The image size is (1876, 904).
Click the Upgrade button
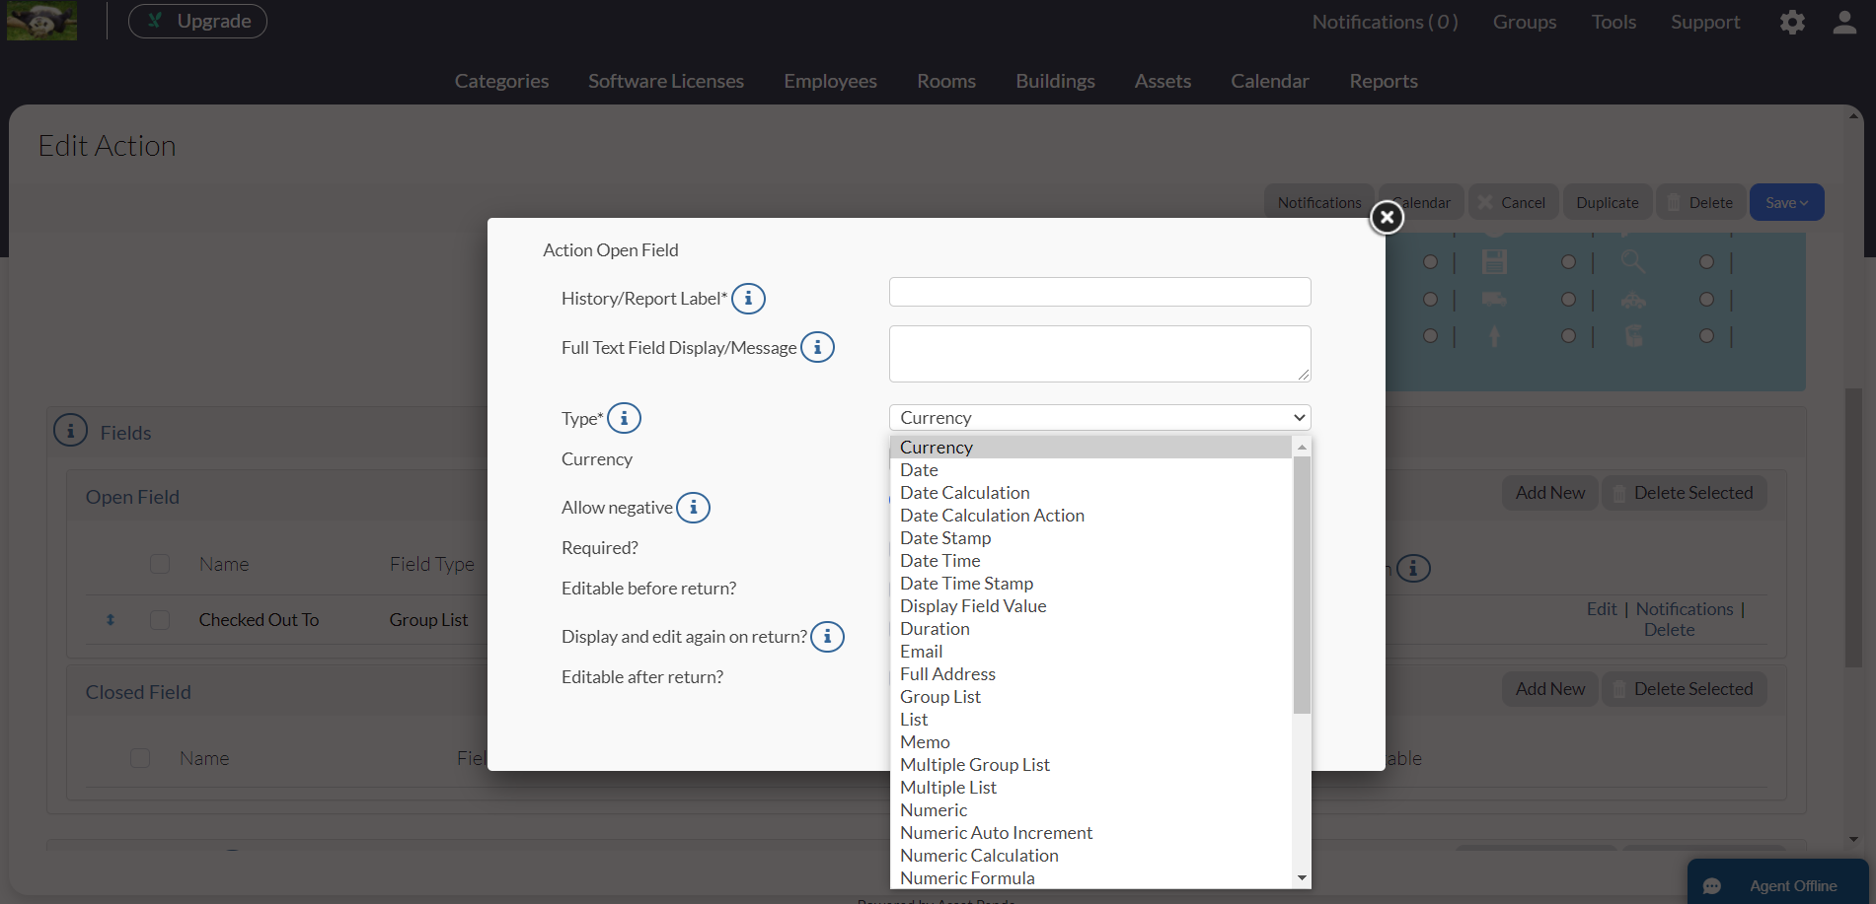197,21
